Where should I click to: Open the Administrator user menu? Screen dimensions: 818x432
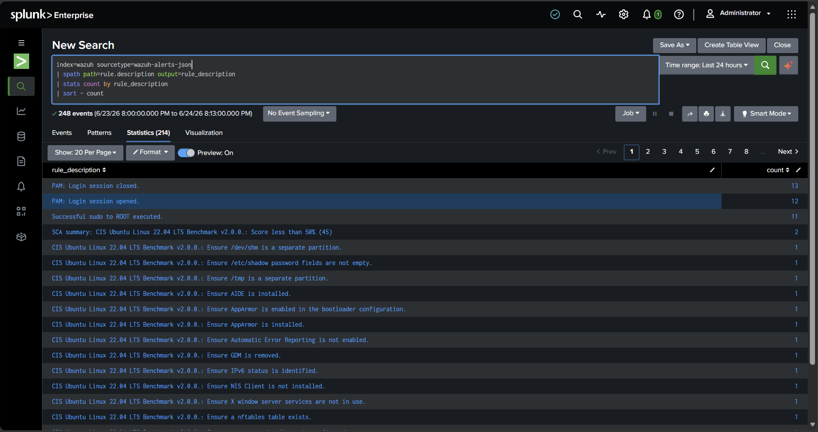[738, 13]
